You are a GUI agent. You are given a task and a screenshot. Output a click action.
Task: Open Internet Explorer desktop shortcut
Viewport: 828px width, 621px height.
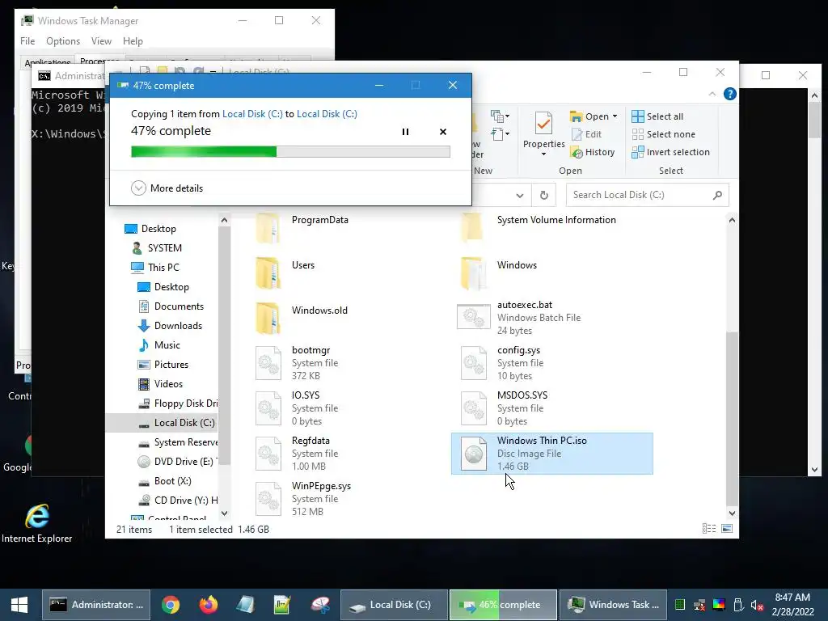[x=37, y=523]
